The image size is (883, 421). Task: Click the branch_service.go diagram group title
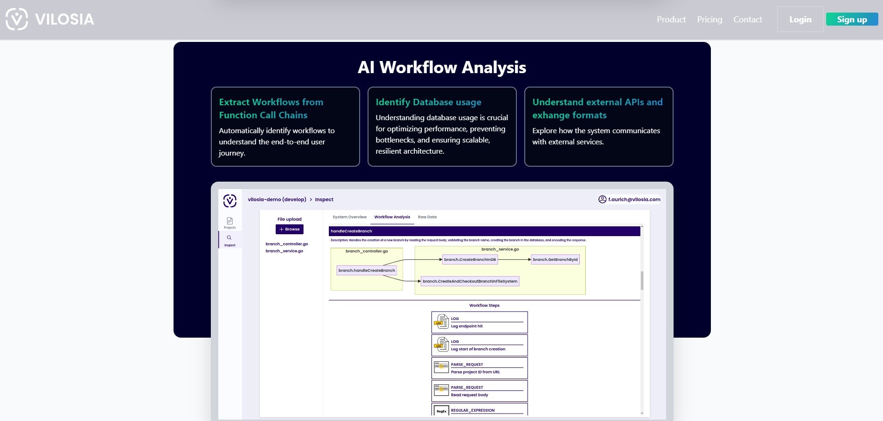(x=500, y=249)
